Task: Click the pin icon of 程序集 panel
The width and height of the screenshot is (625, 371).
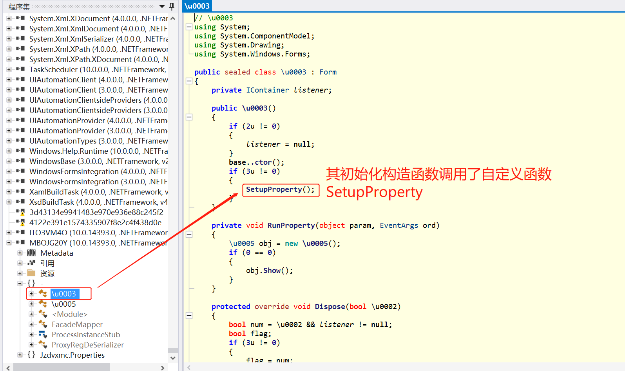Action: pyautogui.click(x=172, y=6)
